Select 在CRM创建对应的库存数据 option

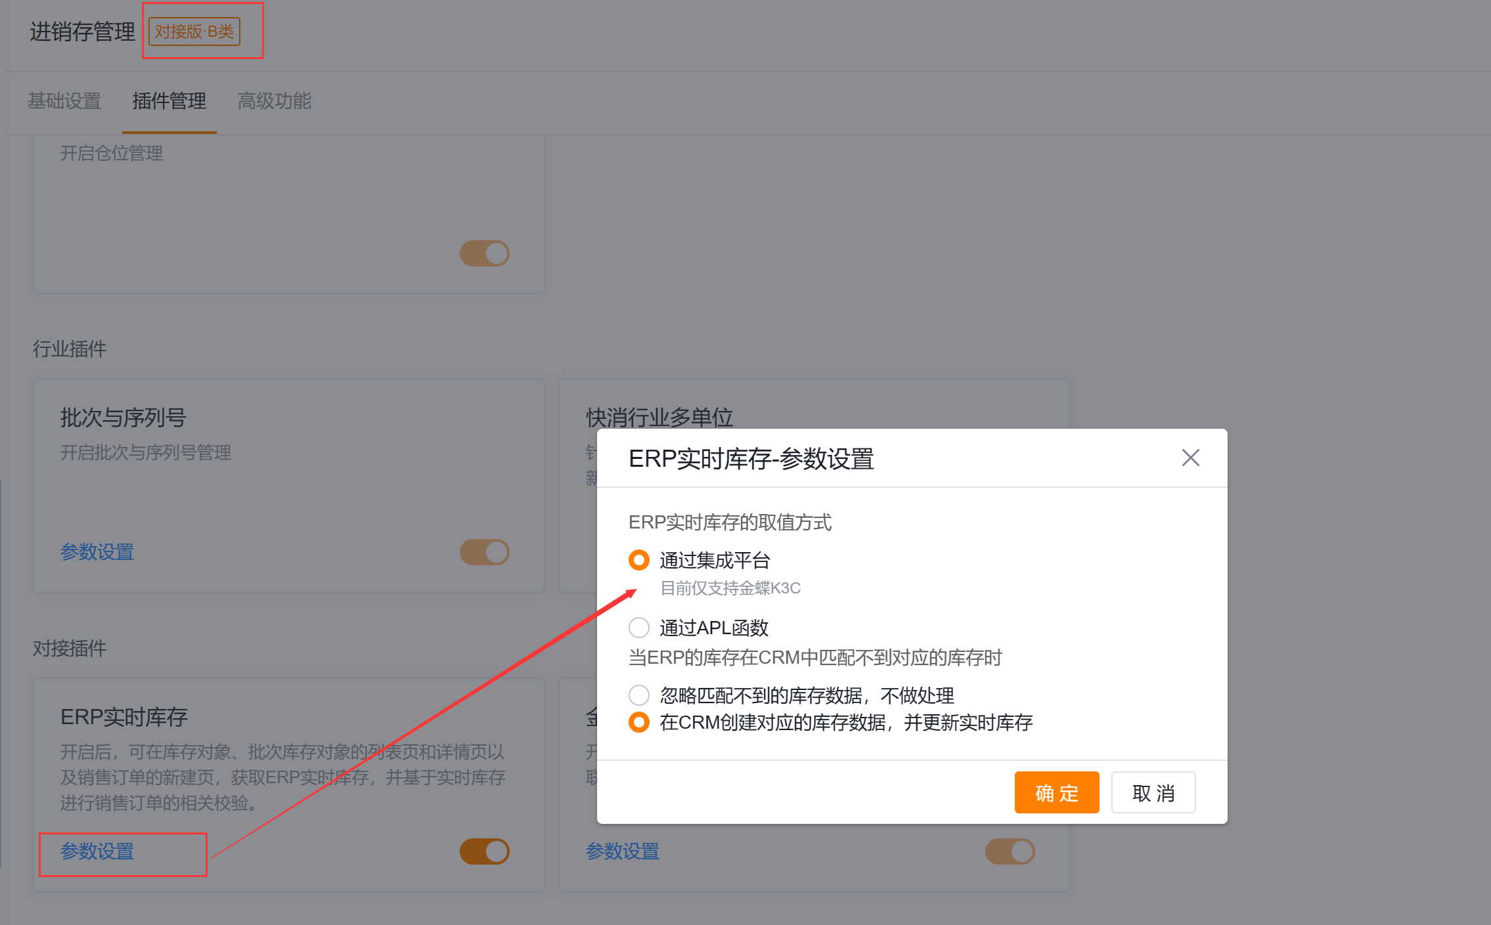638,722
